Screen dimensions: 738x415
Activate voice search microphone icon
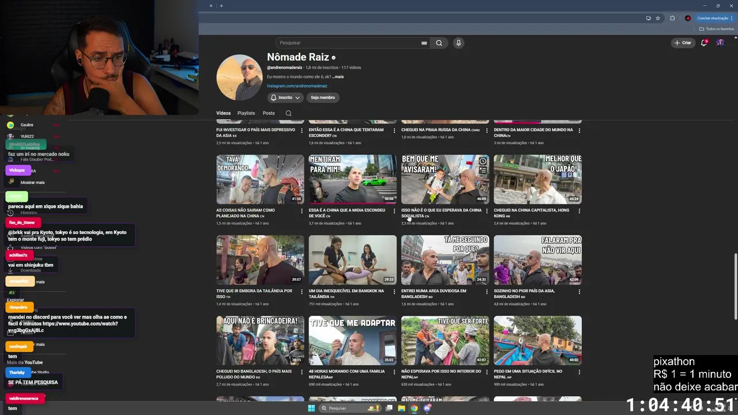point(458,43)
